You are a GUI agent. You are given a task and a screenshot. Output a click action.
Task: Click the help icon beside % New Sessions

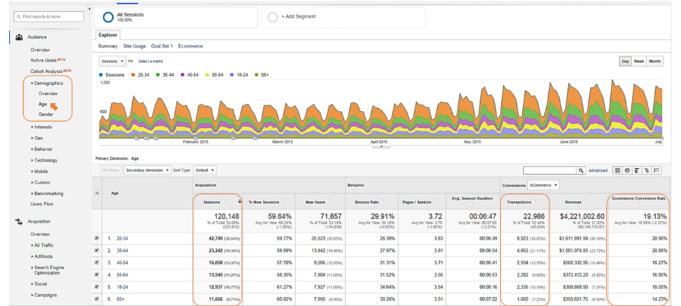pyautogui.click(x=283, y=202)
